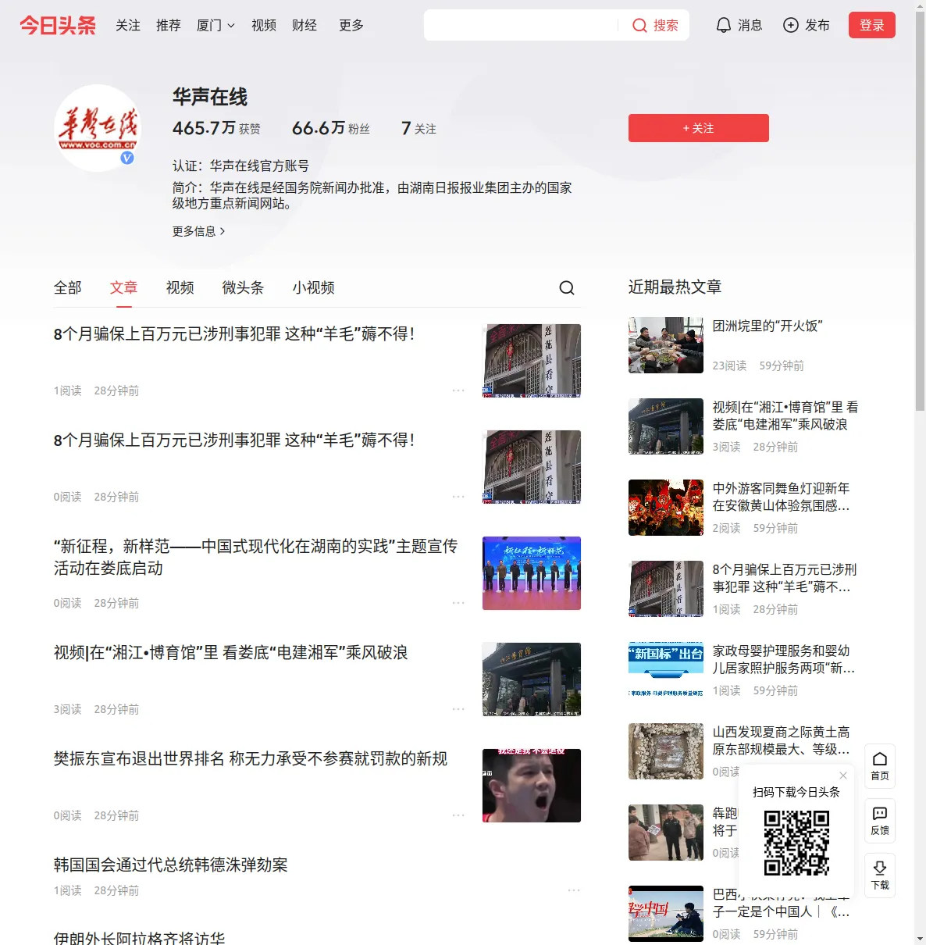Image resolution: width=926 pixels, height=945 pixels.
Task: Click the 团洲垸 hot article thumbnail
Action: point(666,345)
